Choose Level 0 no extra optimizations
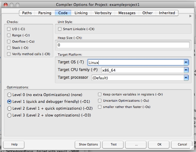 click(10, 95)
